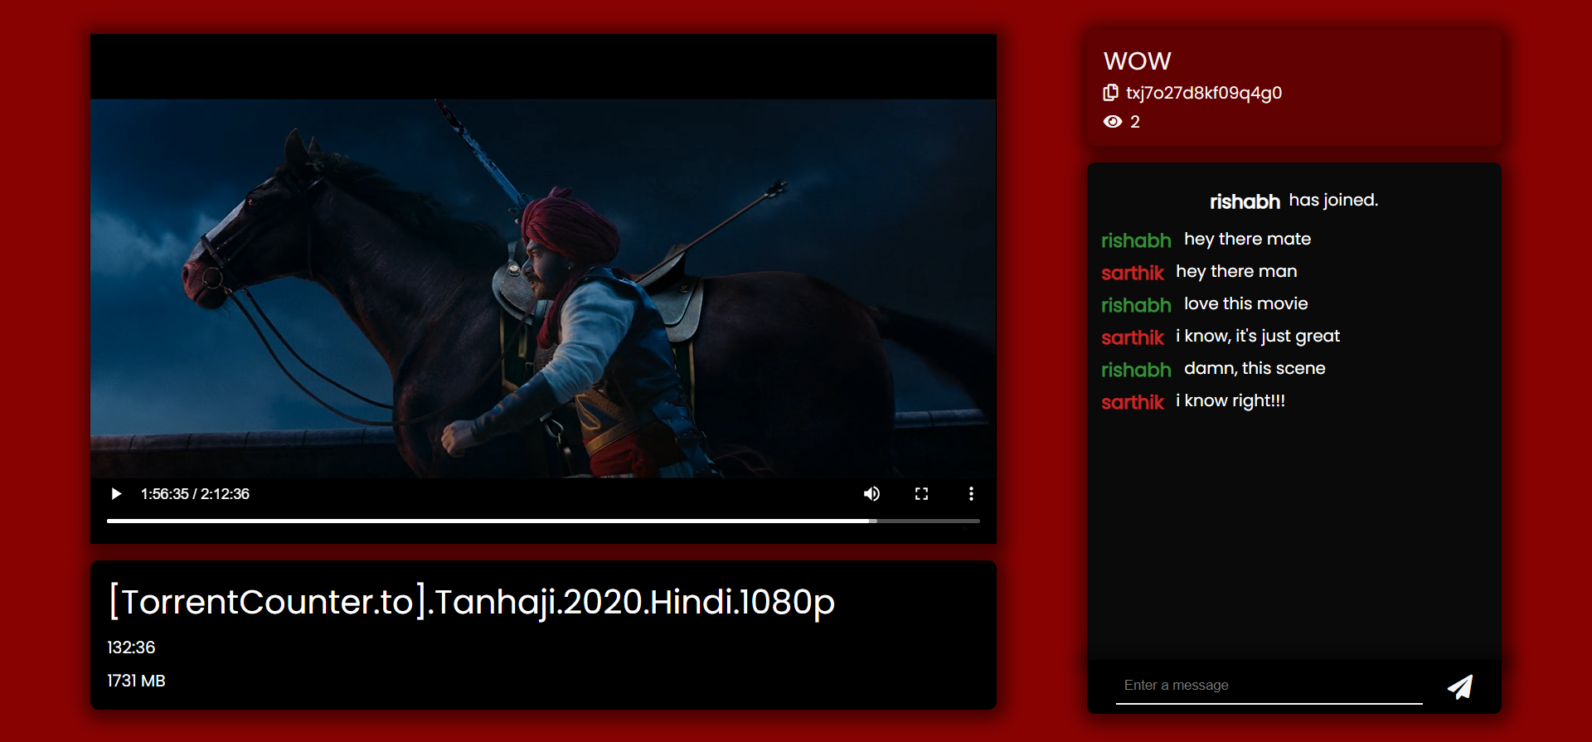Screen dimensions: 1592x742
Task: Click message 'damn, this scene'
Action: [x=1255, y=368]
